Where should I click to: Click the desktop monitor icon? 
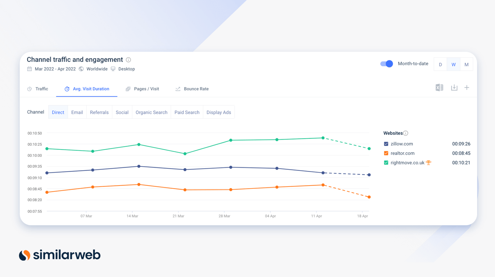click(x=113, y=69)
